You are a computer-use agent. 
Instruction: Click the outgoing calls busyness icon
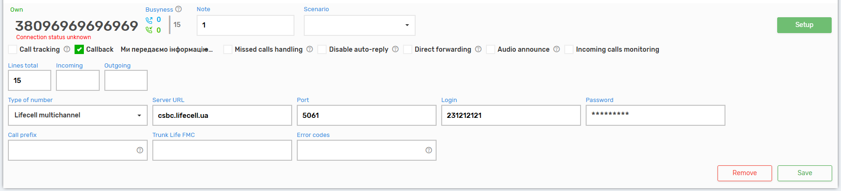tap(149, 20)
